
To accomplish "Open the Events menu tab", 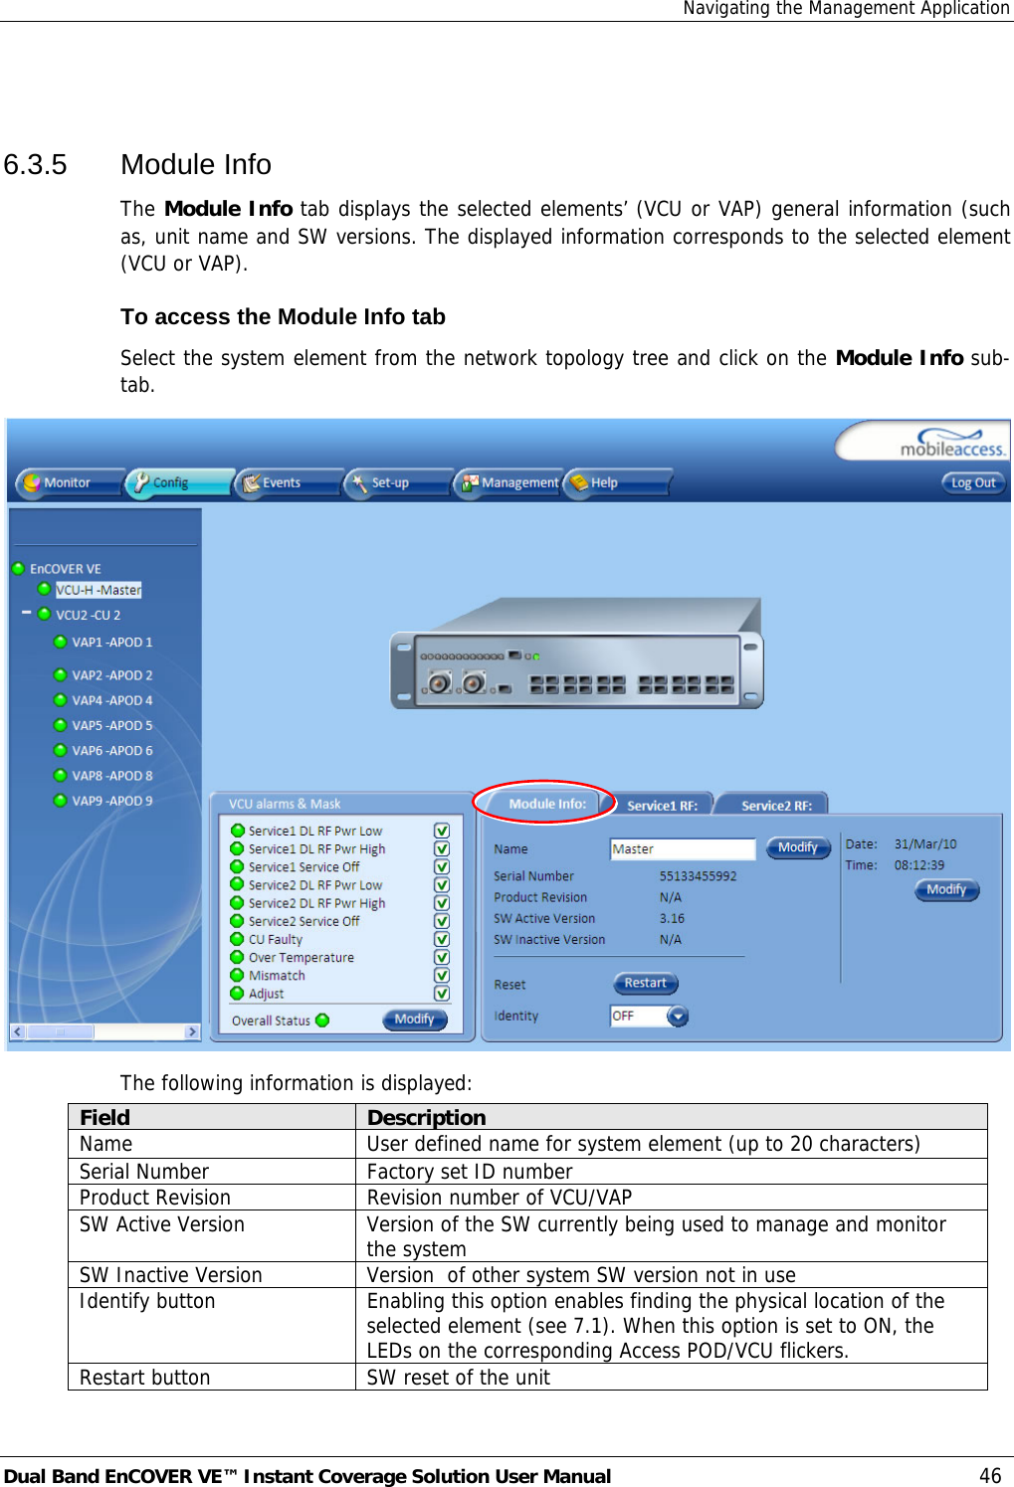I will tap(290, 482).
